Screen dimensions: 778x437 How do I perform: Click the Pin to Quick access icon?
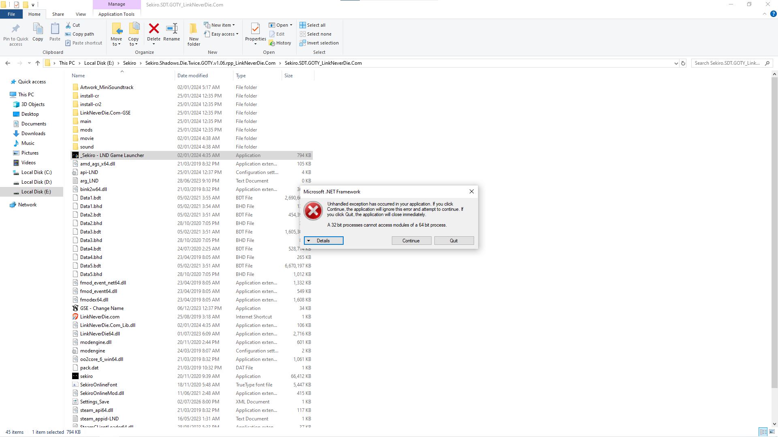click(15, 29)
